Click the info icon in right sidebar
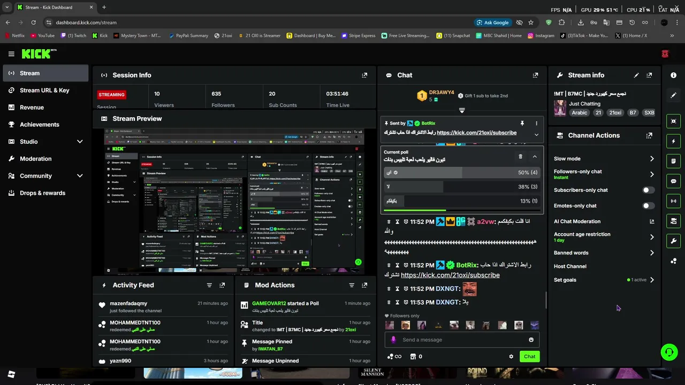This screenshot has height=385, width=685. [673, 75]
